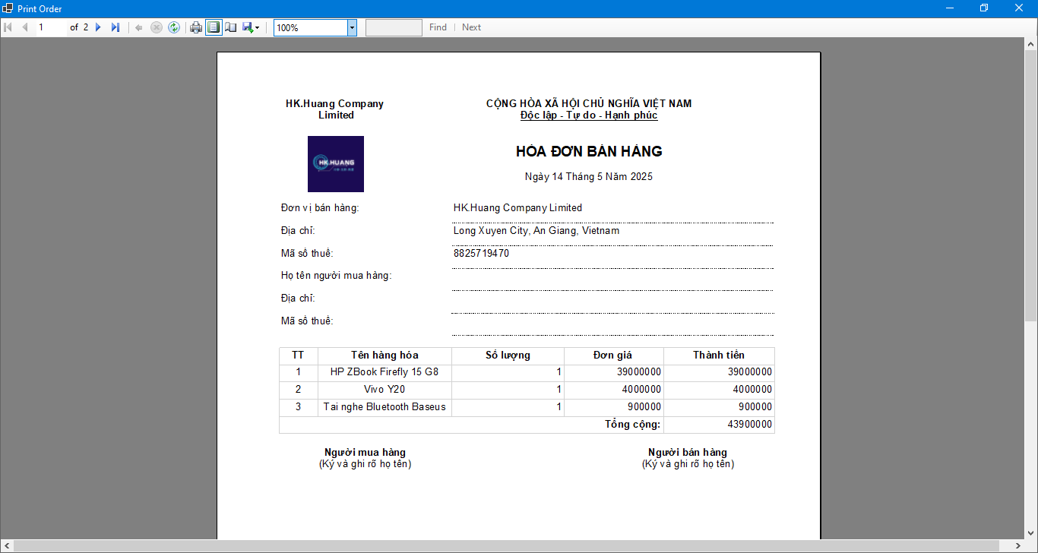Minimize the Print Order window

[x=950, y=8]
